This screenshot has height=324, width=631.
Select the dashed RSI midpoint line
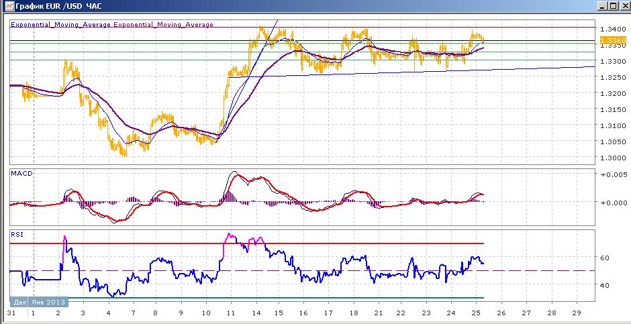pyautogui.click(x=302, y=271)
